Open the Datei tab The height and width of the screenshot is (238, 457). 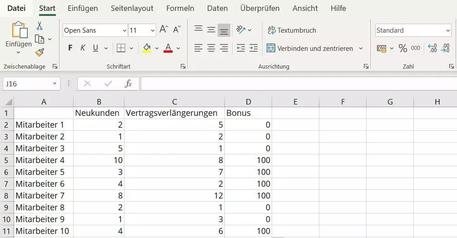tap(16, 8)
